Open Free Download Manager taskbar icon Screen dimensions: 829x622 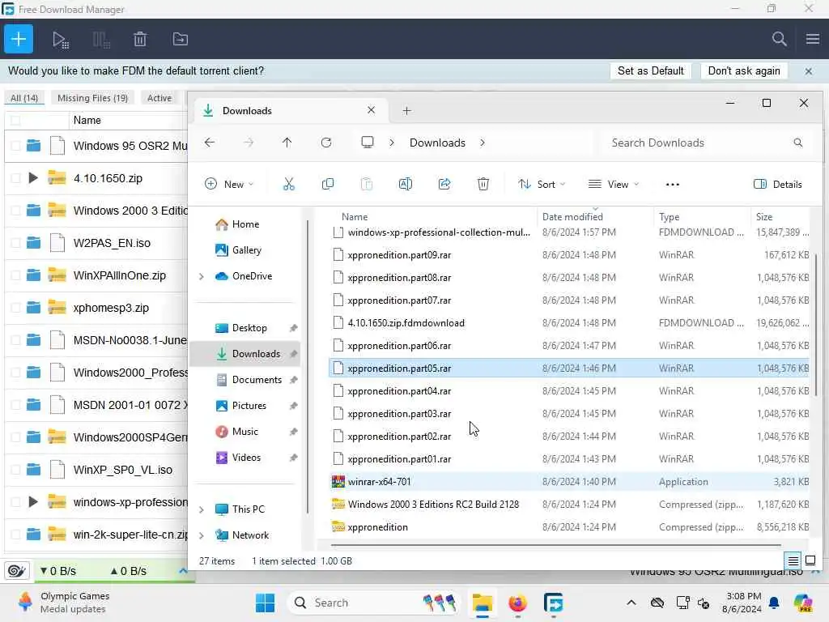click(553, 603)
